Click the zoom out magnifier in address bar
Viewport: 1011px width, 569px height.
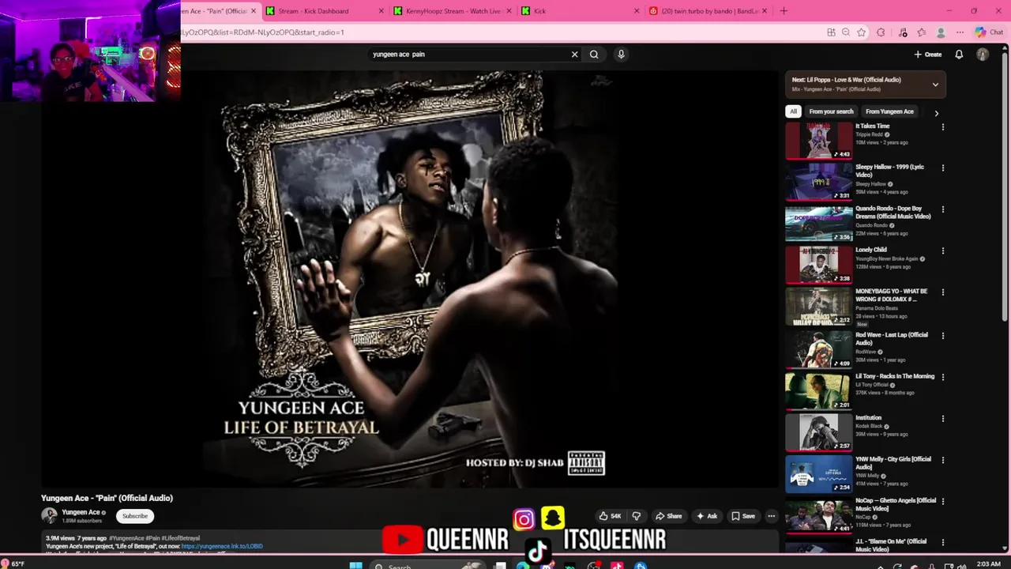pyautogui.click(x=846, y=32)
